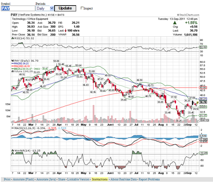The image size is (213, 182).
Task: Open the Linkable Version link
Action: point(78,179)
